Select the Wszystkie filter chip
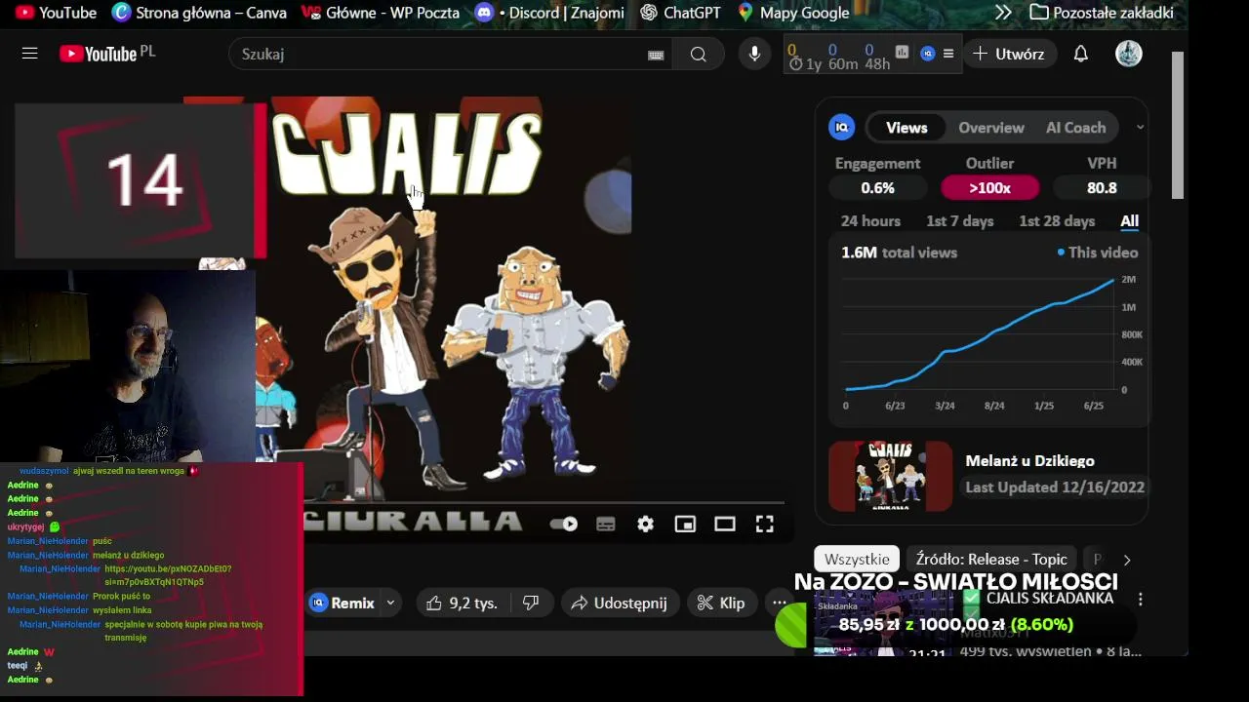 coord(857,560)
